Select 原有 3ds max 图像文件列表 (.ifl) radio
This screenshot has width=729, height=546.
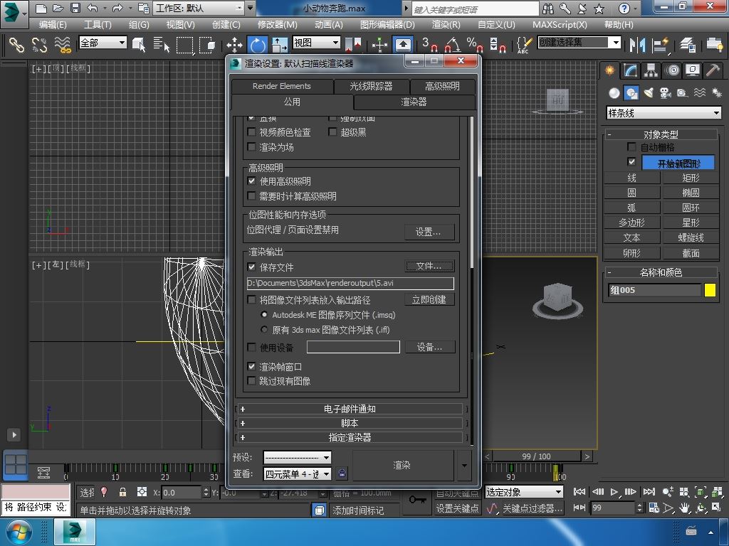(264, 330)
